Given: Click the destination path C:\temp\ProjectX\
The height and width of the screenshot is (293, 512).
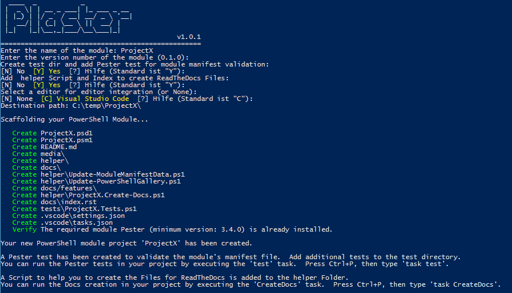Looking at the screenshot, I should coord(107,106).
